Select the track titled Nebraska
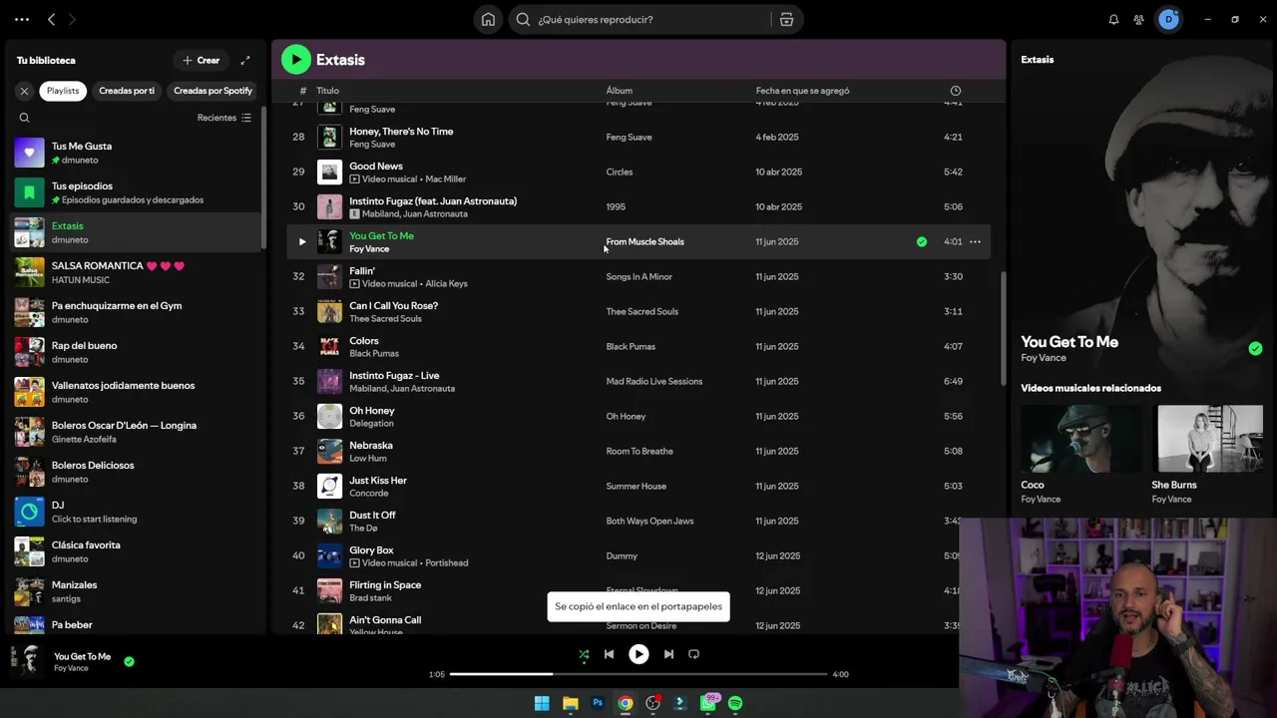 pyautogui.click(x=370, y=445)
